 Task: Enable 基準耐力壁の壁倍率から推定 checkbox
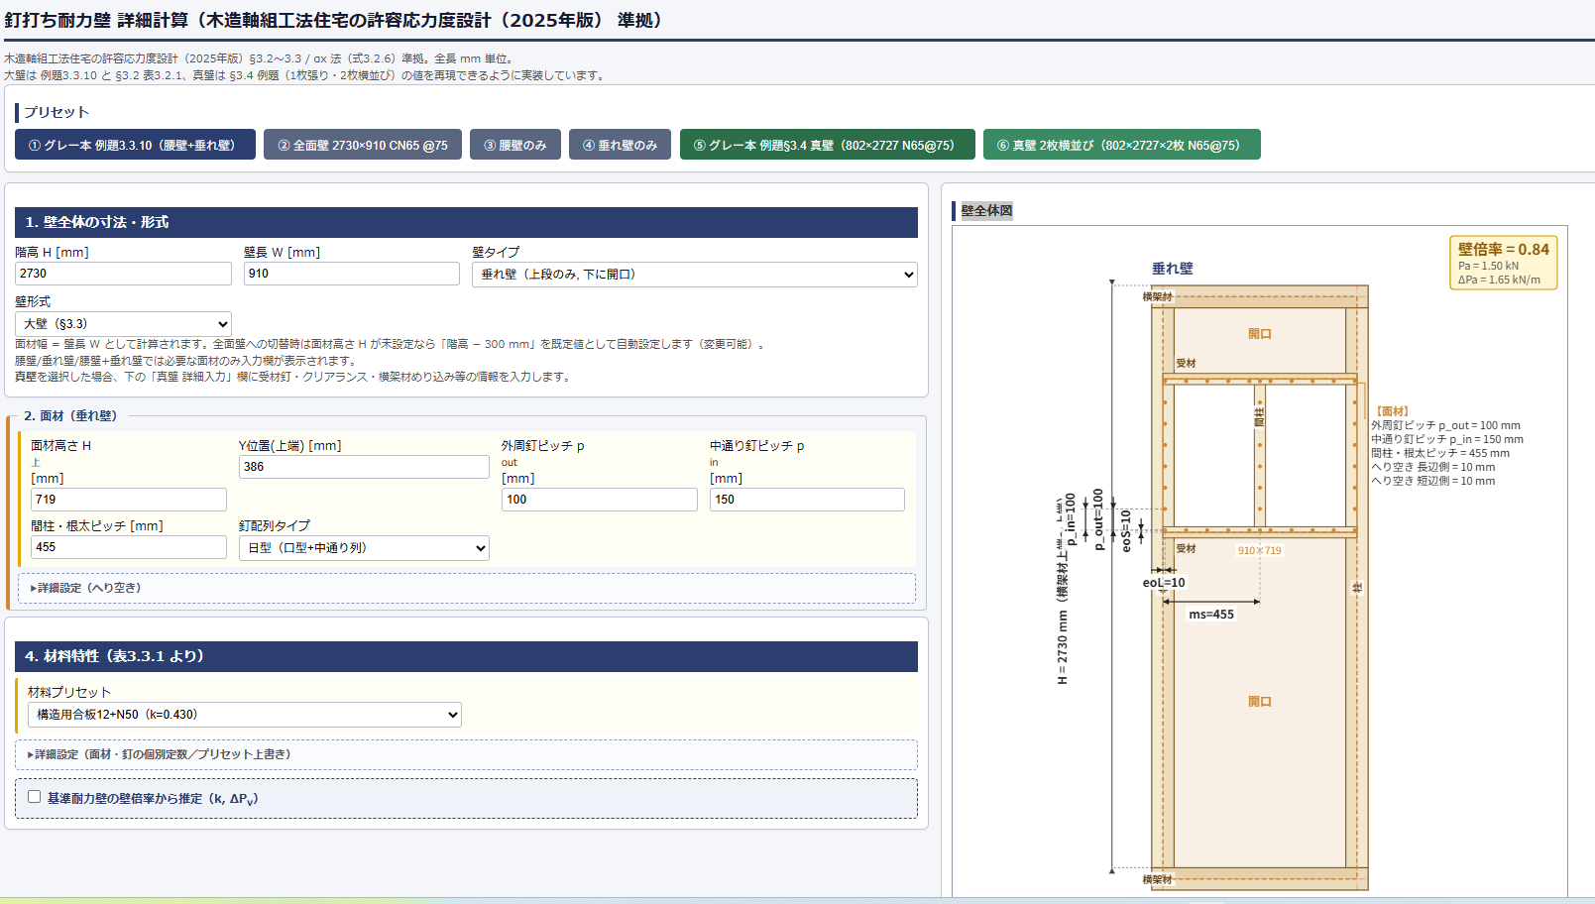[x=35, y=797]
